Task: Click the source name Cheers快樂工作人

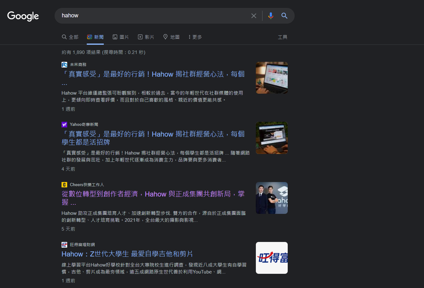Action: pos(87,185)
